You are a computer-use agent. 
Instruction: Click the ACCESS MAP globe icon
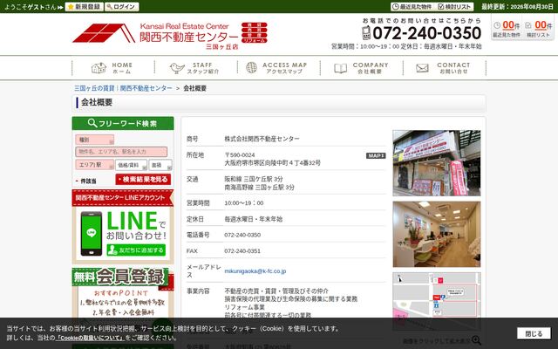click(251, 68)
